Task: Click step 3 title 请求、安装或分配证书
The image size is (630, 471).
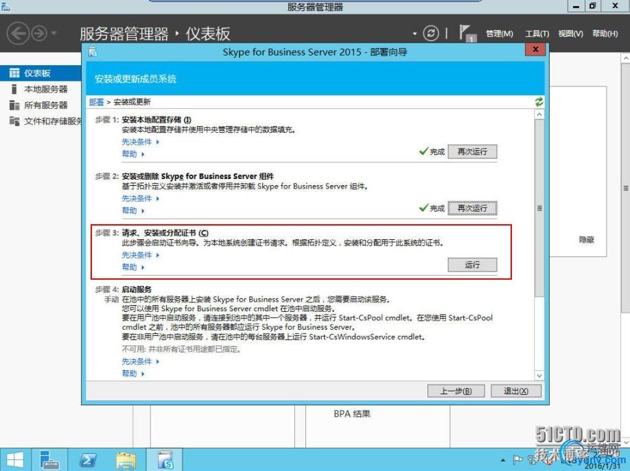Action: 165,233
